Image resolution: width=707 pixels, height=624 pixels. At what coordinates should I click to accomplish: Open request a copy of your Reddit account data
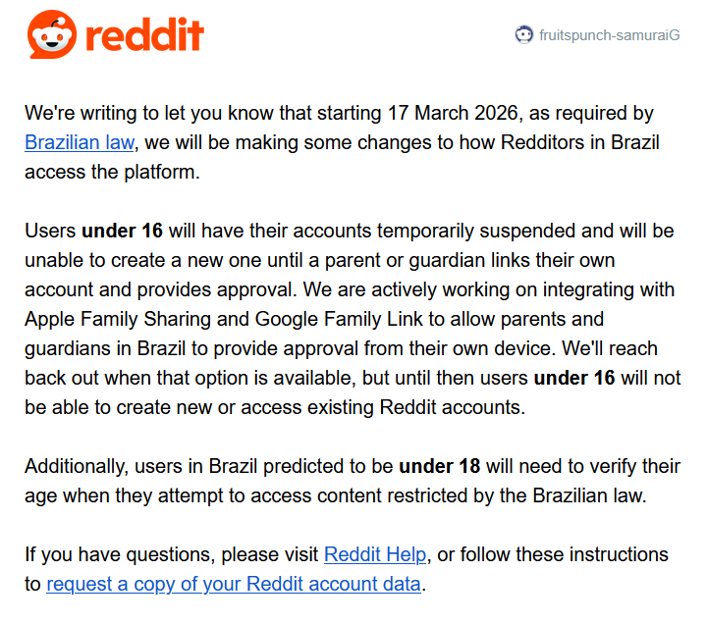(234, 584)
